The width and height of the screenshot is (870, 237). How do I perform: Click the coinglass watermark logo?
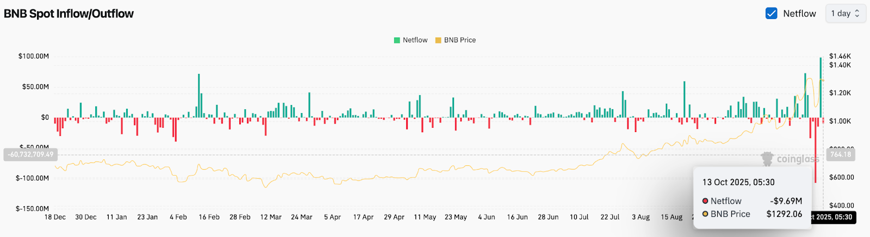click(x=767, y=159)
